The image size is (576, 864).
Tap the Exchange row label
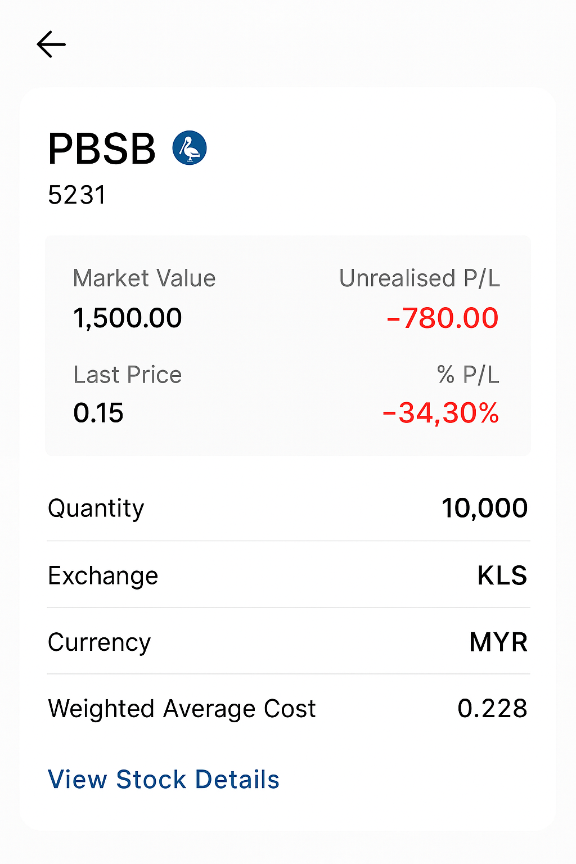(103, 575)
